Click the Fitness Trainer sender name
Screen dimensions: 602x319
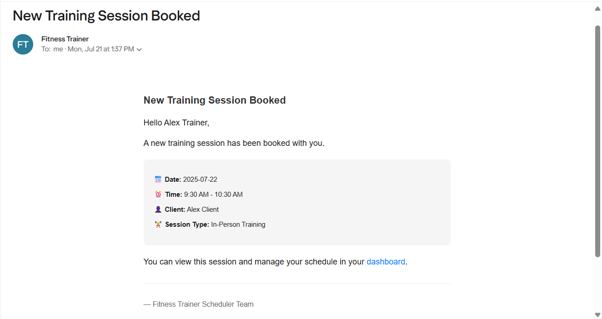coord(65,39)
